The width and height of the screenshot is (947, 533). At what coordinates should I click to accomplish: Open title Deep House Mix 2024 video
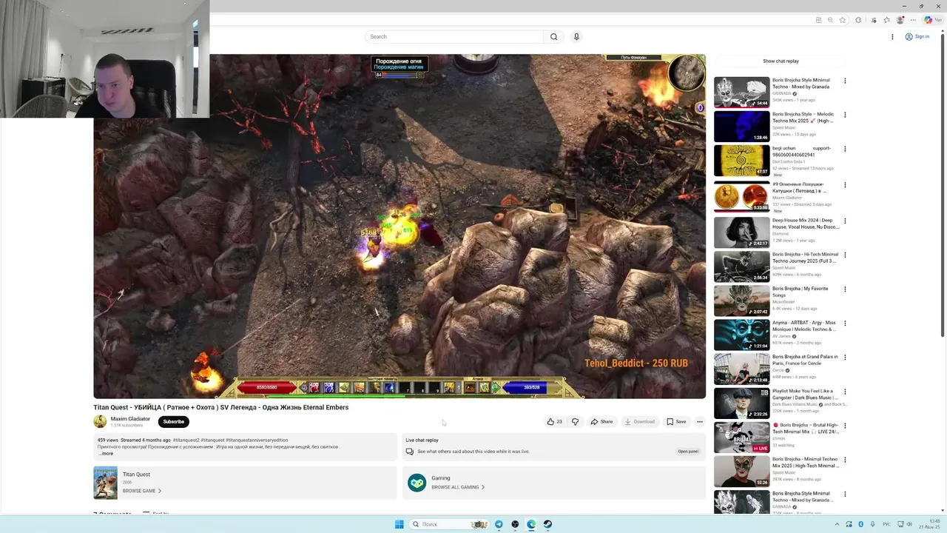[x=806, y=224]
